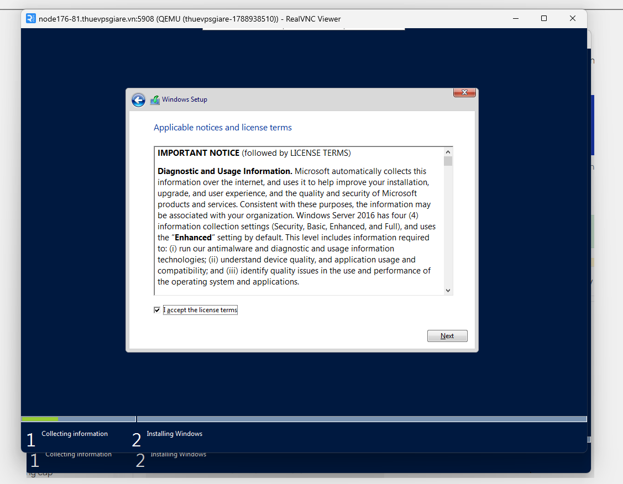Click the 'Windows Setup' title text
623x484 pixels.
click(185, 99)
